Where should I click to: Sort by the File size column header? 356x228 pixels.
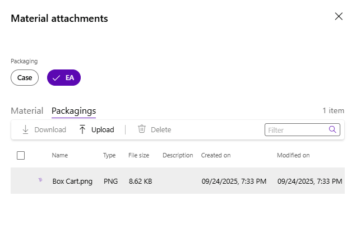(138, 155)
